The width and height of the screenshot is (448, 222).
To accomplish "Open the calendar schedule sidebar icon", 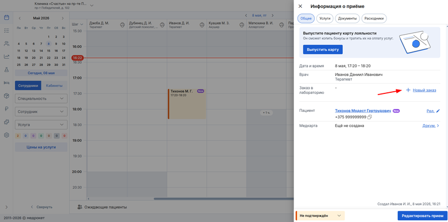I will pyautogui.click(x=6, y=17).
